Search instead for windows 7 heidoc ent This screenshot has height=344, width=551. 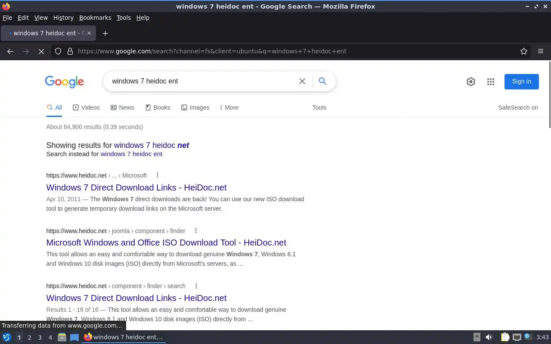click(131, 154)
